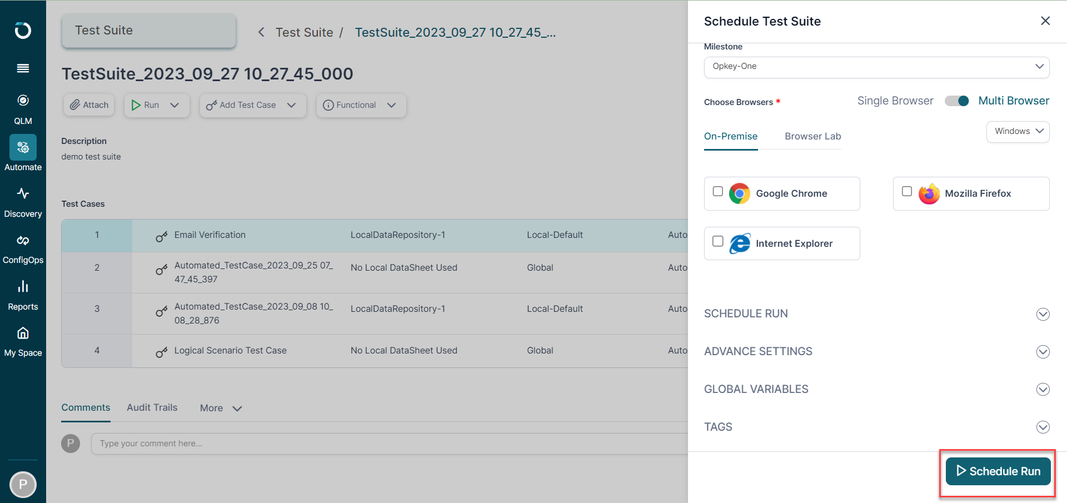Click the TestSuite_2023_09_27 breadcrumb link
The width and height of the screenshot is (1067, 503).
click(455, 32)
